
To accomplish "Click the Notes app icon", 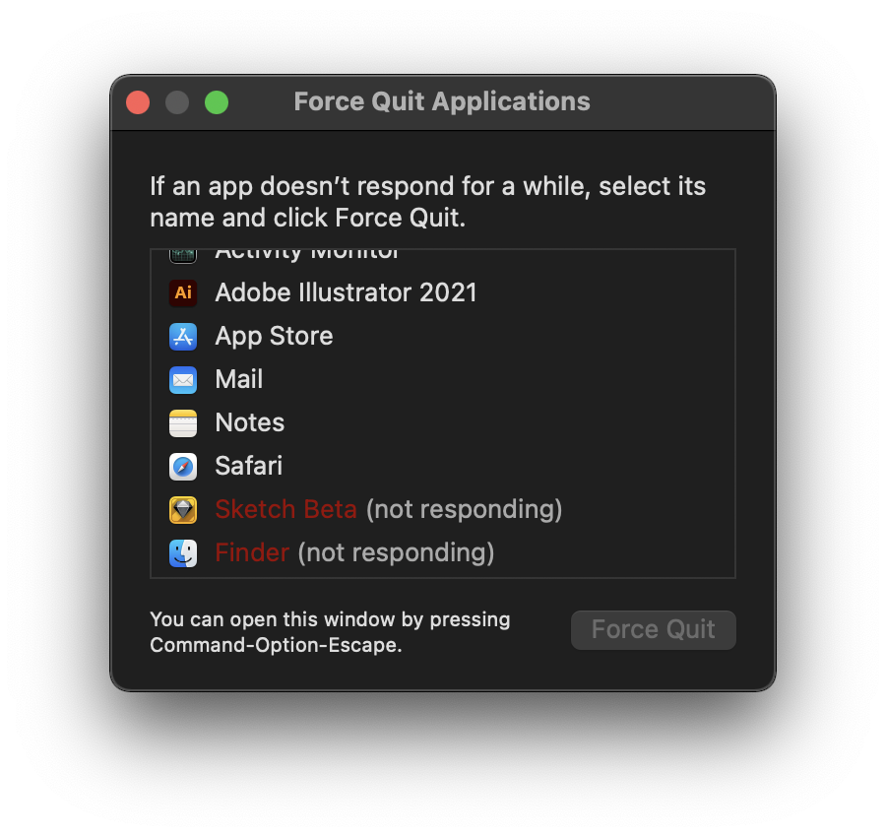I will 182,423.
